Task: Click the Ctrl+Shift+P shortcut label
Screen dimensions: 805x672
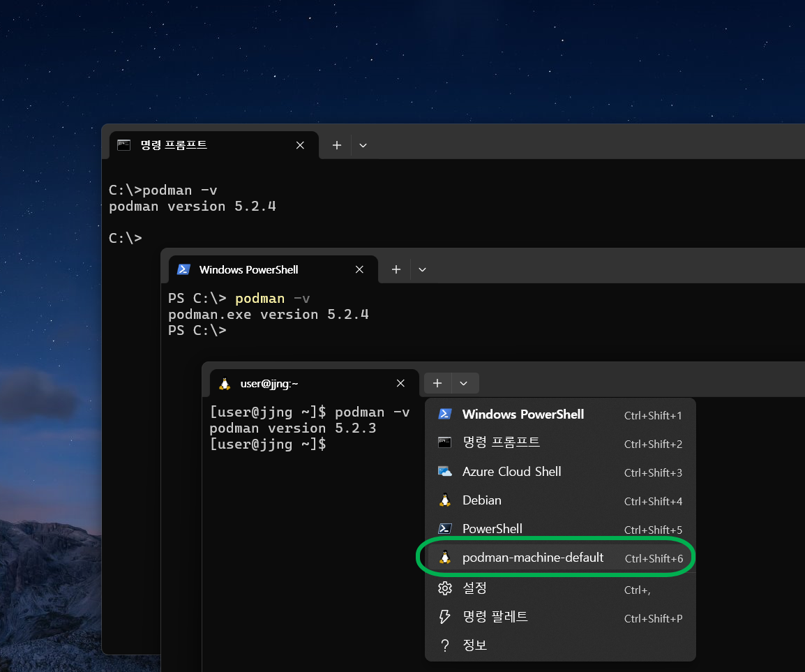Action: coord(653,618)
